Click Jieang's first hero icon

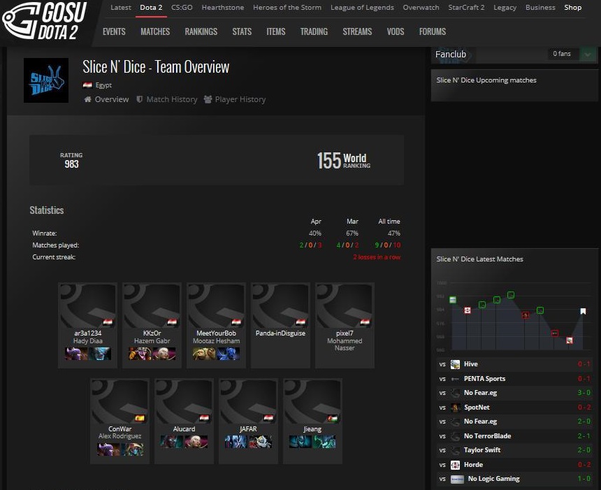[300, 442]
